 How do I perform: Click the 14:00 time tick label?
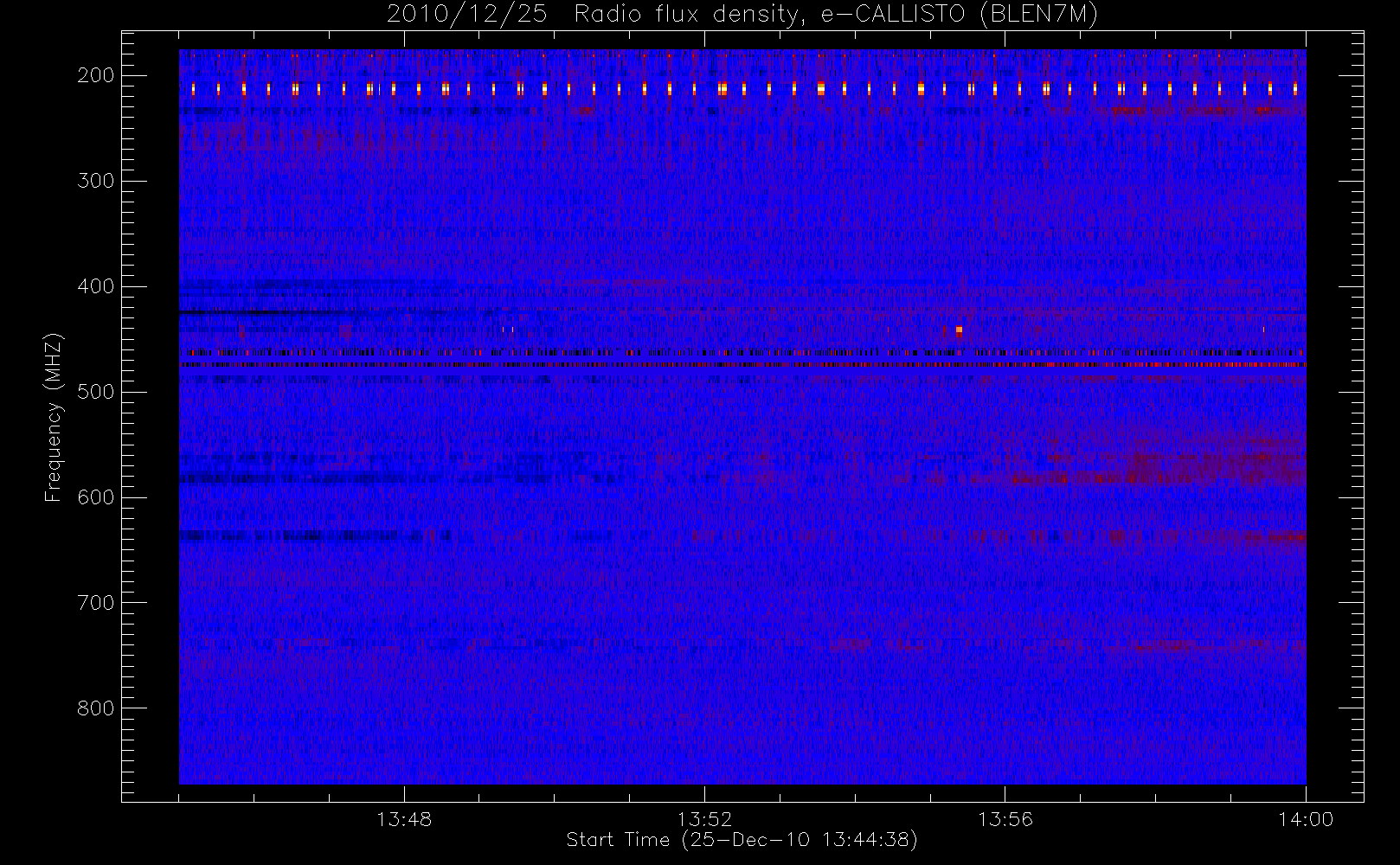coord(1306,819)
